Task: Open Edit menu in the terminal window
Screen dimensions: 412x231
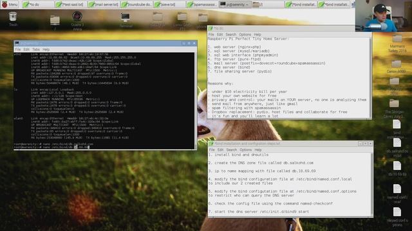Action: click(26, 49)
